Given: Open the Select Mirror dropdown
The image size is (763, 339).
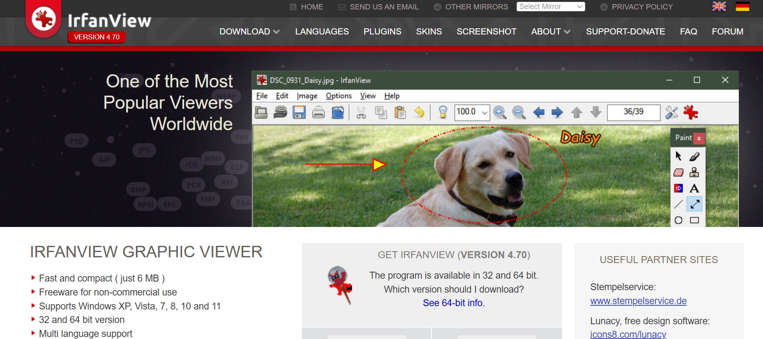Looking at the screenshot, I should [x=551, y=7].
